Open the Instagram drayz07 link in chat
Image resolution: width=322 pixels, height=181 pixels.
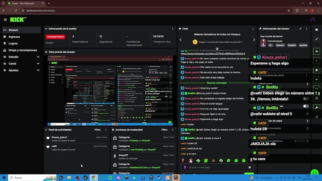pyautogui.click(x=213, y=54)
